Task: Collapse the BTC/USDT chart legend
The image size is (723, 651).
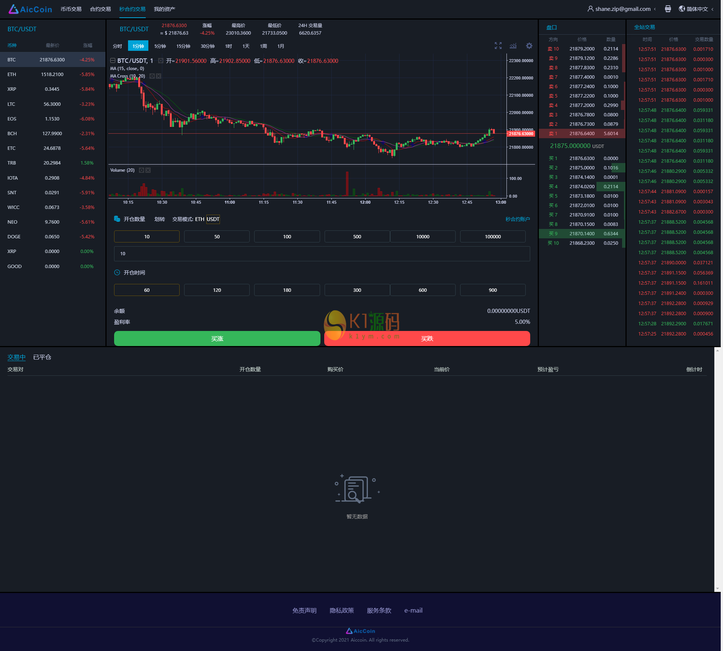Action: click(x=113, y=61)
